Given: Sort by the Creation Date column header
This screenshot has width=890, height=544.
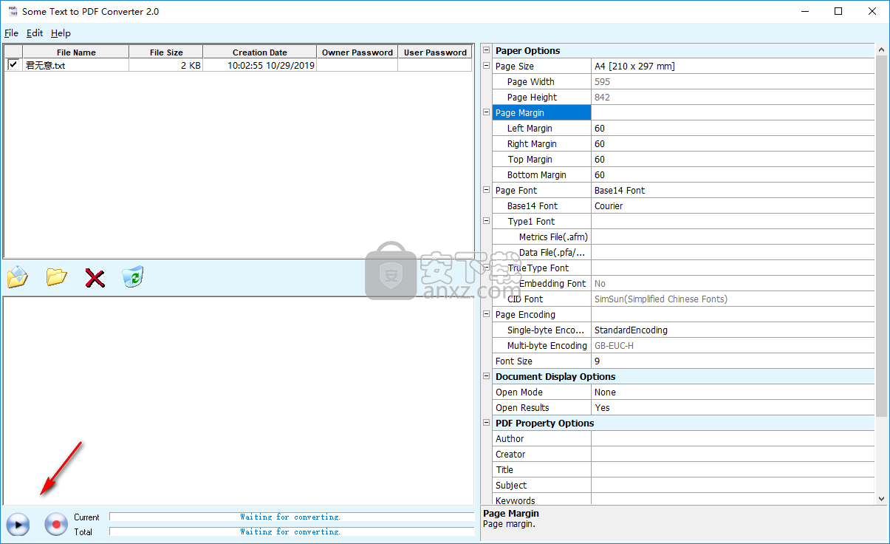Looking at the screenshot, I should coord(260,52).
